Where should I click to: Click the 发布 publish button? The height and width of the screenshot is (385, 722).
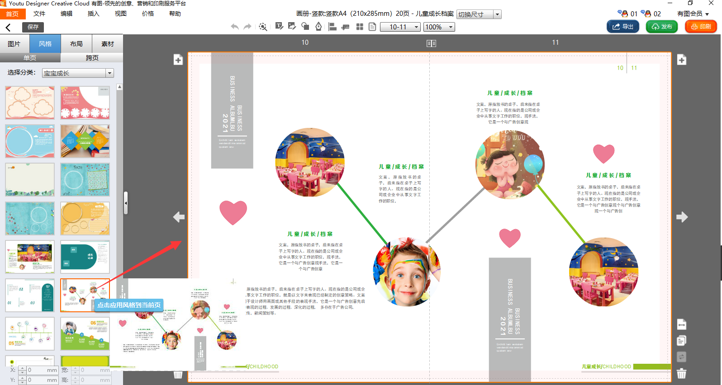(x=661, y=27)
